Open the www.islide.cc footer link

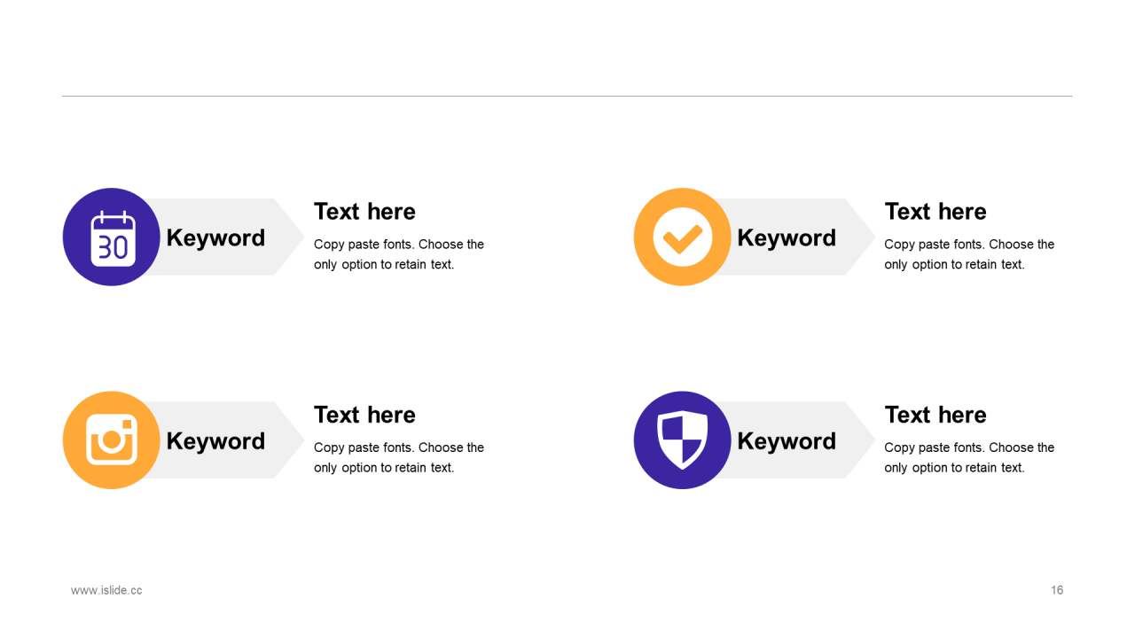pos(106,590)
